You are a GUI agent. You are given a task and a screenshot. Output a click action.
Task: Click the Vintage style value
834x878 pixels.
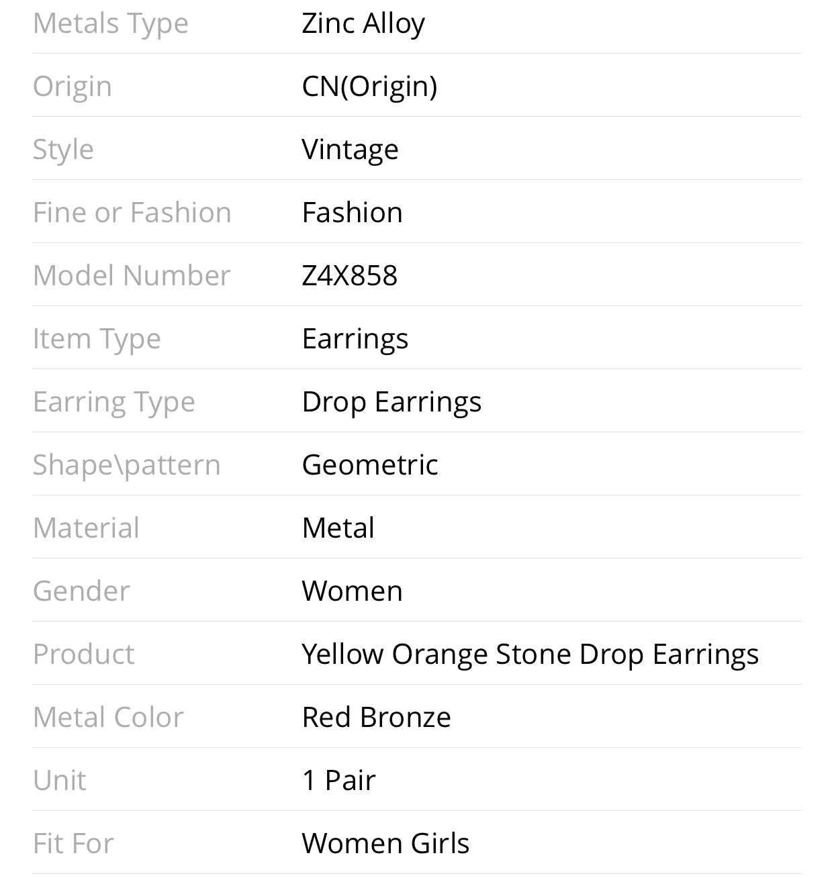pos(350,150)
